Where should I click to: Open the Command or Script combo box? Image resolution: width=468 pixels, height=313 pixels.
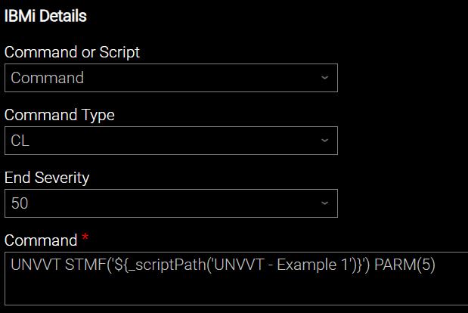171,78
